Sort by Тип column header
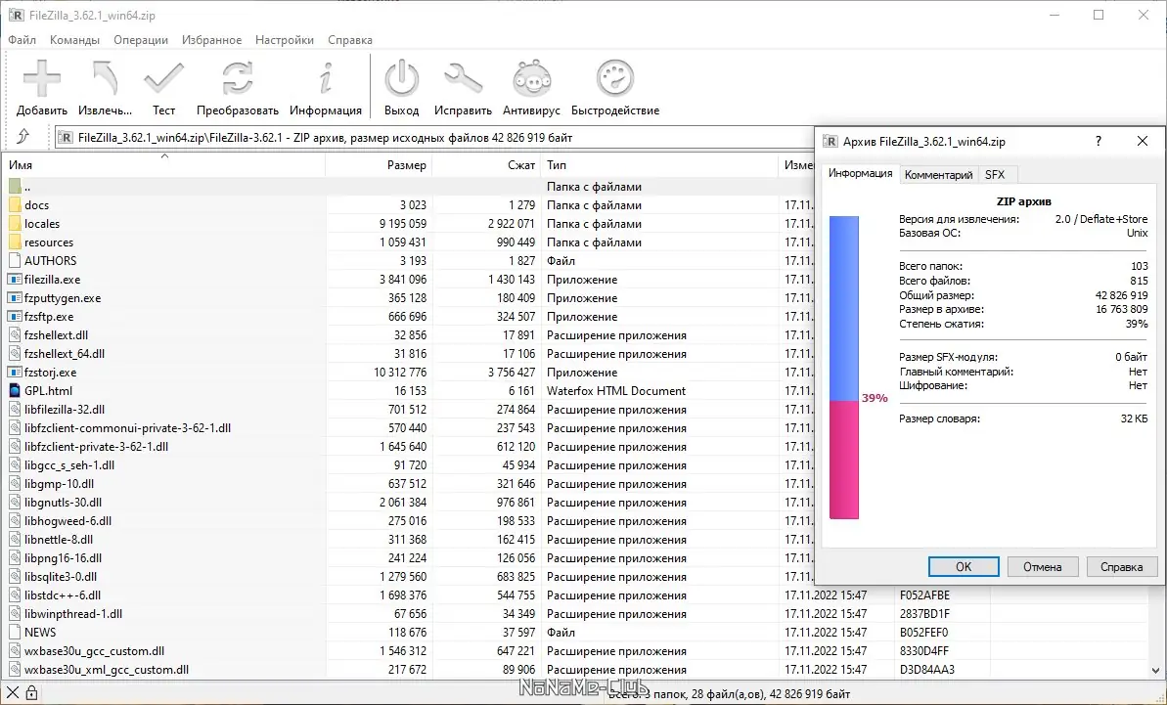This screenshot has width=1167, height=705. click(660, 165)
